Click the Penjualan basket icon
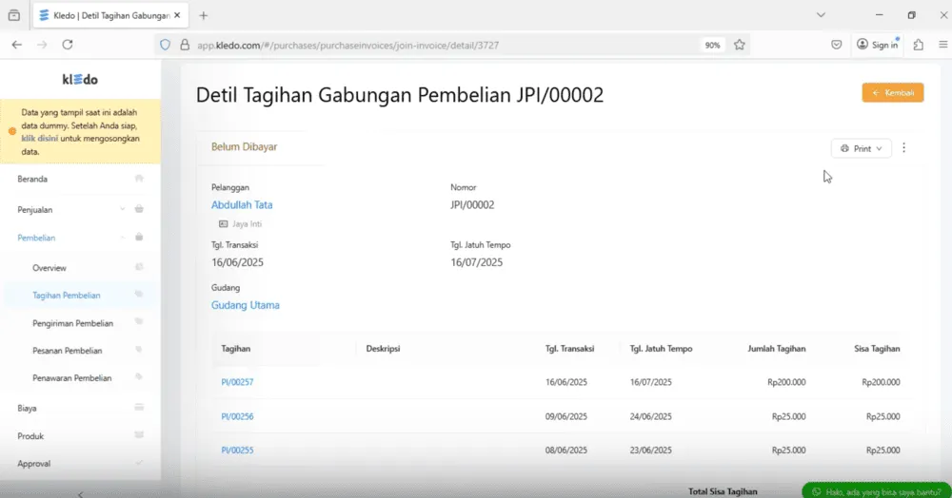This screenshot has height=498, width=952. tap(139, 209)
